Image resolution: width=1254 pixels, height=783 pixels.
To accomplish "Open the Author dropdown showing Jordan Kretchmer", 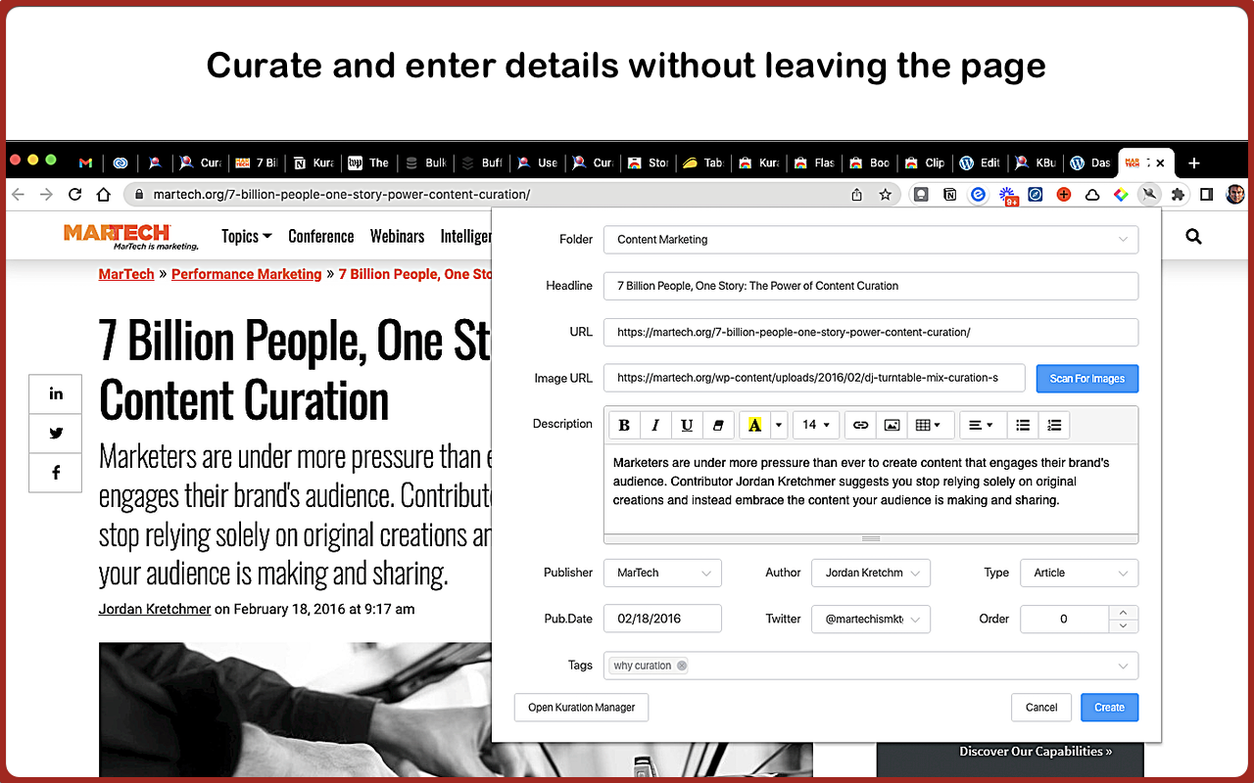I will click(x=871, y=573).
